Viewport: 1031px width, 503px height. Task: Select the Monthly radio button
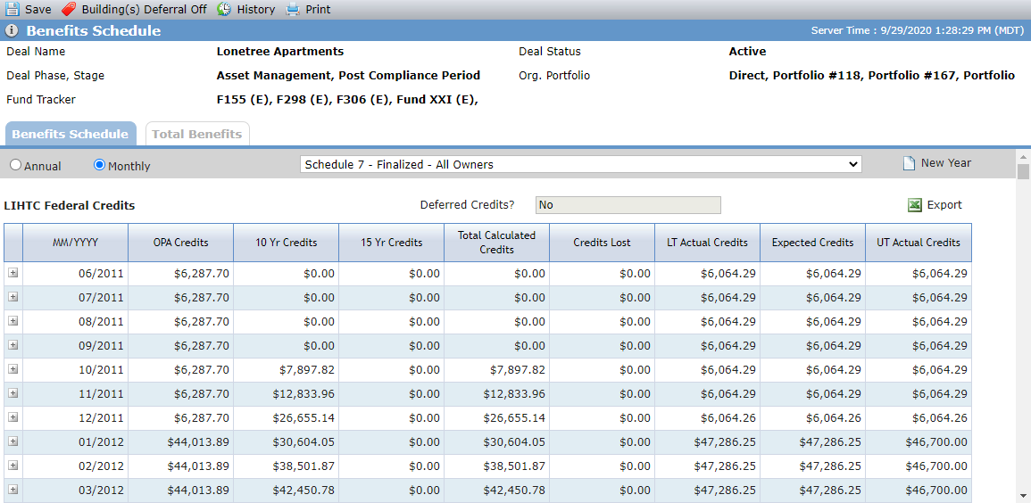click(x=99, y=165)
